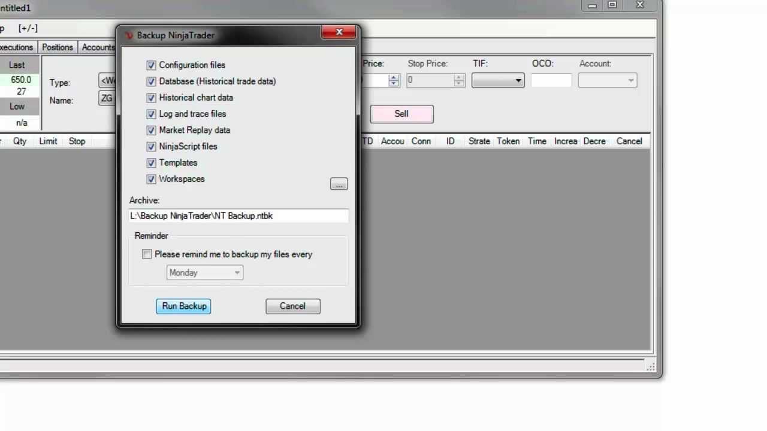Click the [+/-] menu item
The image size is (767, 431).
28,28
